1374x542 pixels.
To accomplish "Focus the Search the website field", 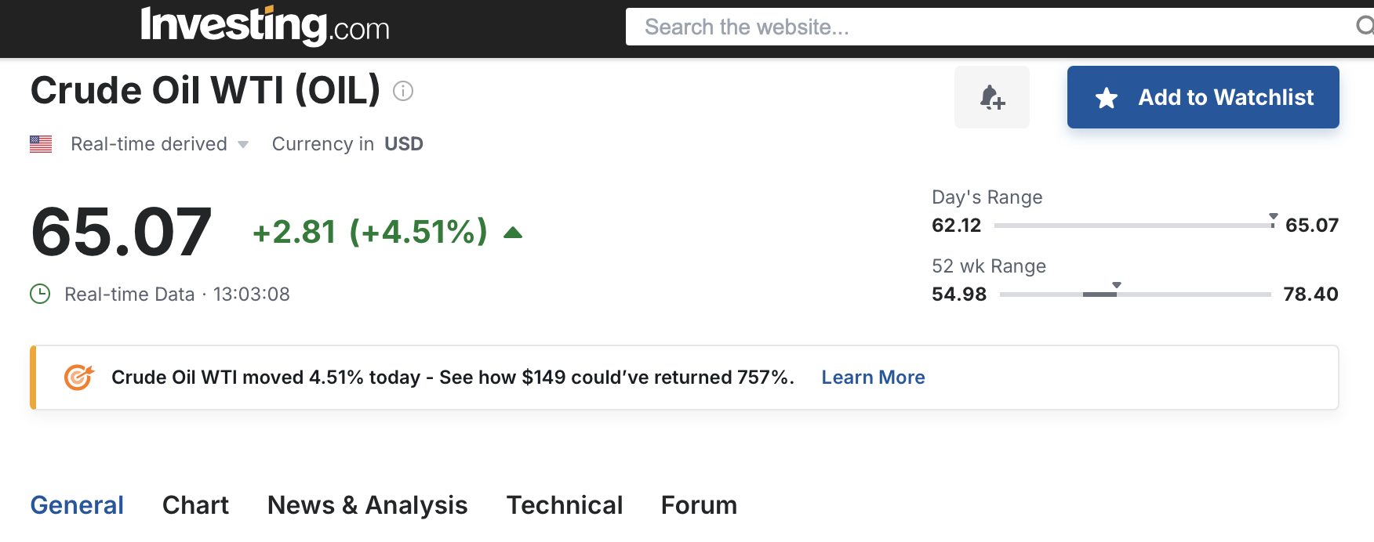I will (x=988, y=27).
